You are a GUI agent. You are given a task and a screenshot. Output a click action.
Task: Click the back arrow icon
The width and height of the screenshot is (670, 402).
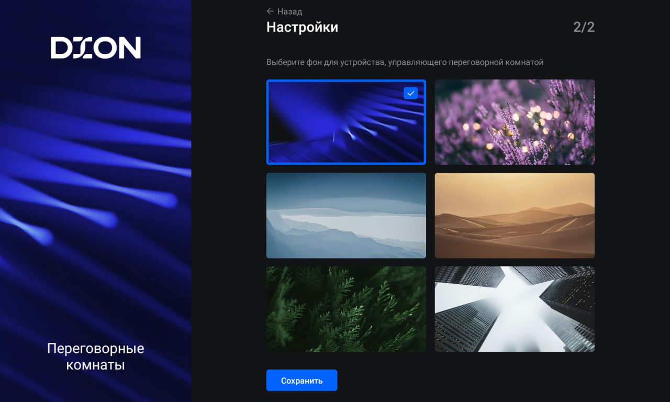tap(270, 11)
